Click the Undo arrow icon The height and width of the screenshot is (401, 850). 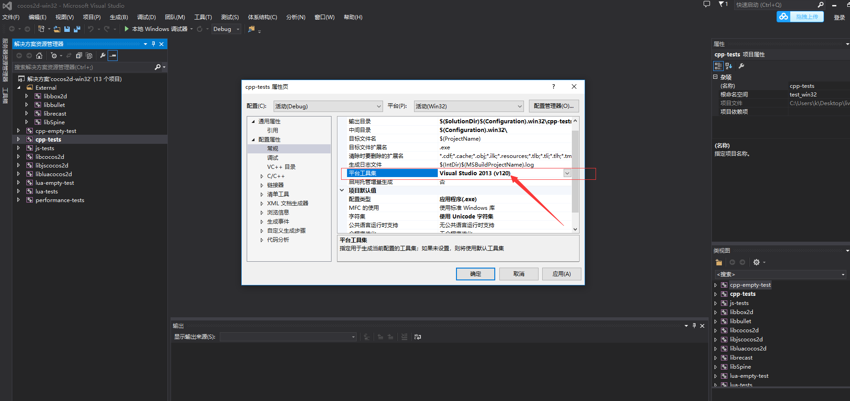91,29
